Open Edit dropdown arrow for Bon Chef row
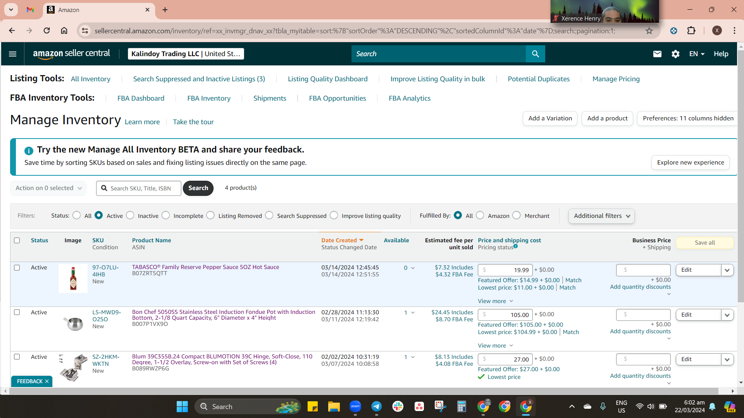744x418 pixels. click(727, 315)
